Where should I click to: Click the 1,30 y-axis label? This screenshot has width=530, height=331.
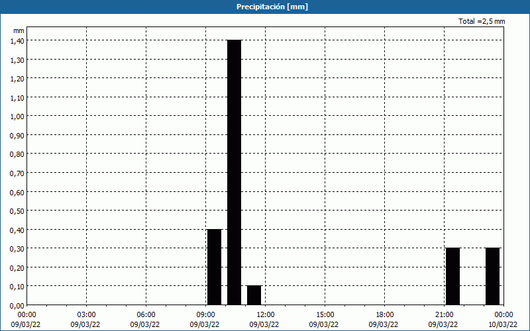tap(17, 60)
